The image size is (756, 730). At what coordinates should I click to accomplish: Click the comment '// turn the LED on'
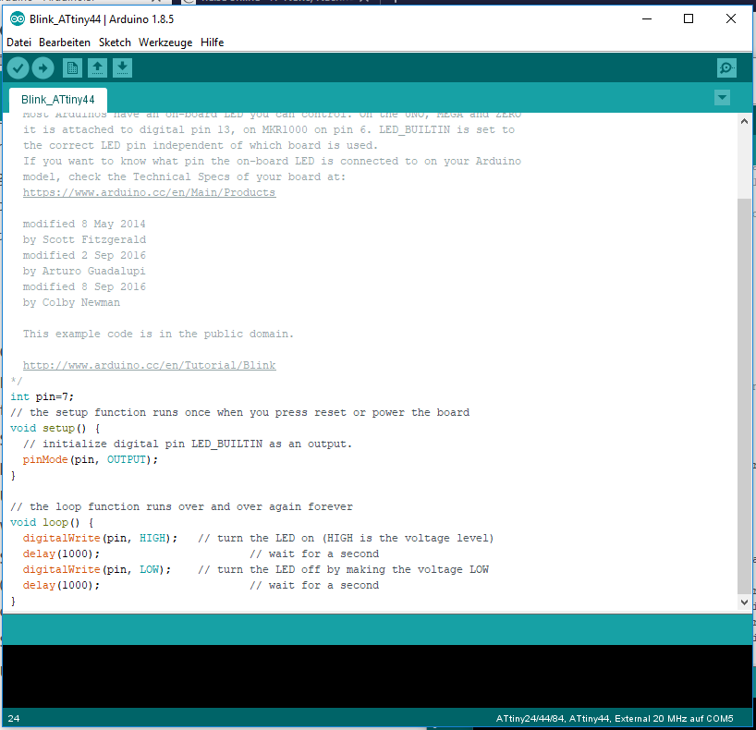tap(346, 538)
